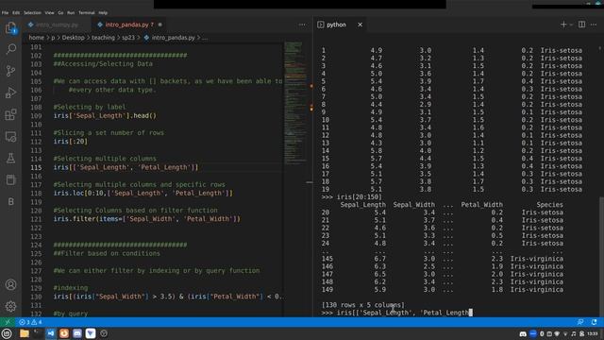Screen dimensions: 604x340
Task: Open the Source Control view
Action: pyautogui.click(x=10, y=71)
